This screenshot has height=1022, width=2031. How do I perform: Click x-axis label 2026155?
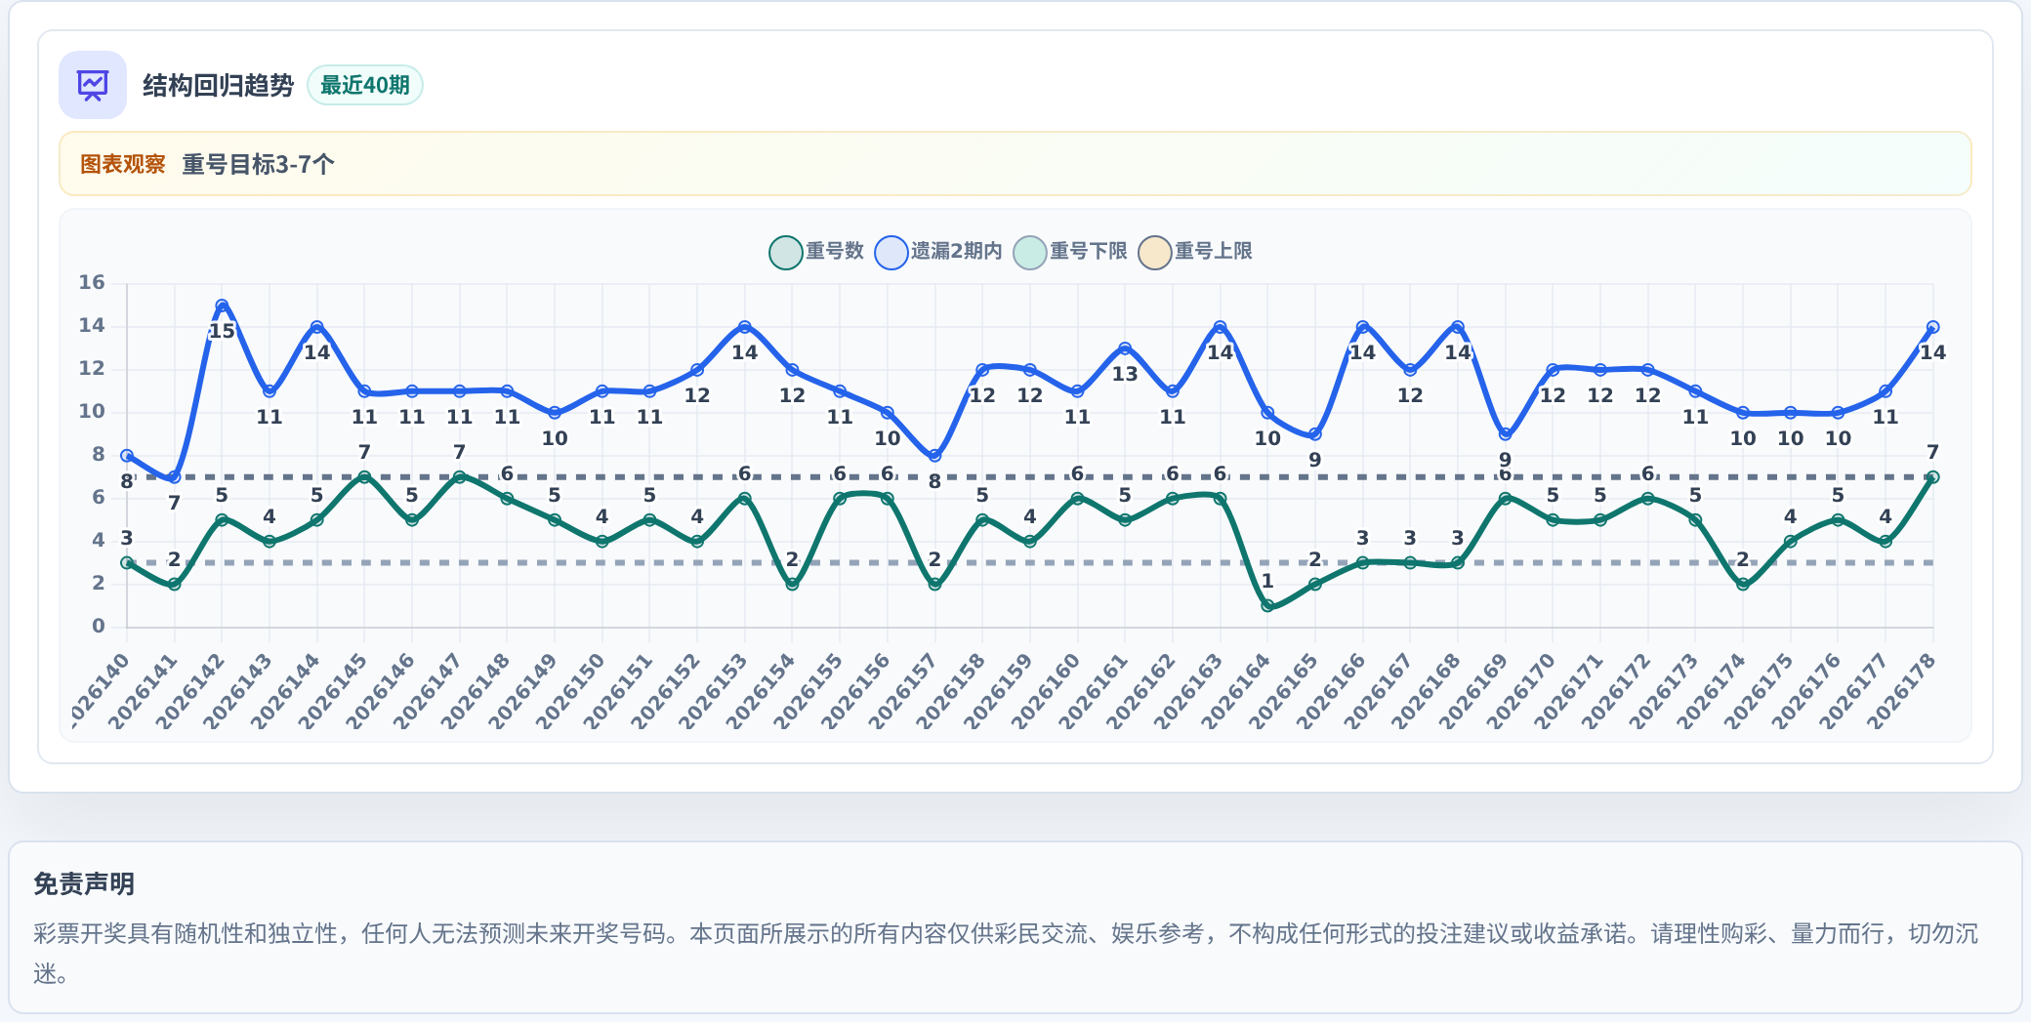point(808,691)
